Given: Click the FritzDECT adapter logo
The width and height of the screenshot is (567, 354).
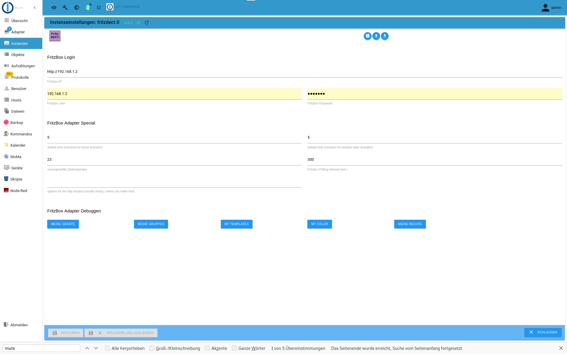Looking at the screenshot, I should click(55, 36).
